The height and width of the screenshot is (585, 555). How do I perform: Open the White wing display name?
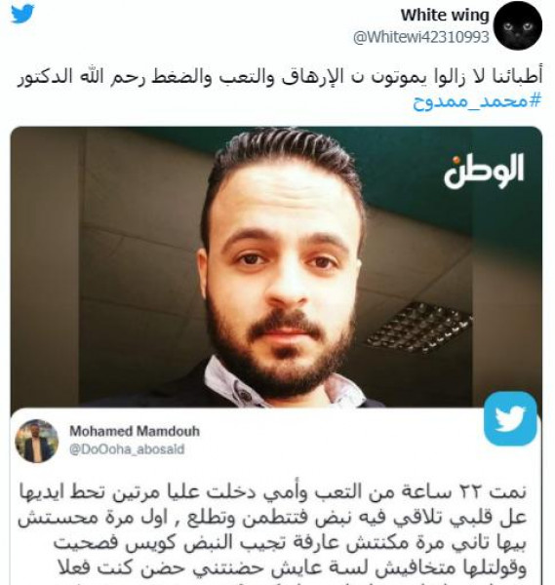click(445, 16)
